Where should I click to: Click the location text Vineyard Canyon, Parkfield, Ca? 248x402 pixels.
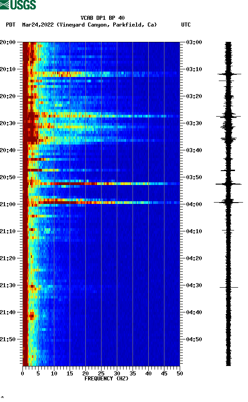(x=107, y=25)
